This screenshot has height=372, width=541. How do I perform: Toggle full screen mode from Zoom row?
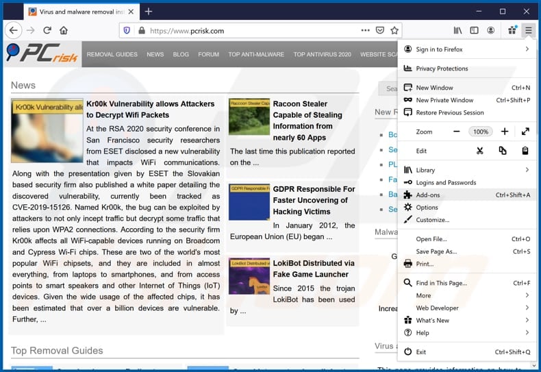[525, 132]
